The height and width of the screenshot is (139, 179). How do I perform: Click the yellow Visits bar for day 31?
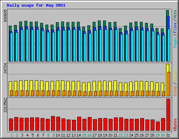167,80
